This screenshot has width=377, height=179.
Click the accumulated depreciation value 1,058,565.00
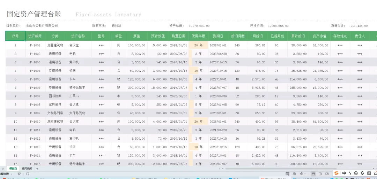click(x=278, y=26)
